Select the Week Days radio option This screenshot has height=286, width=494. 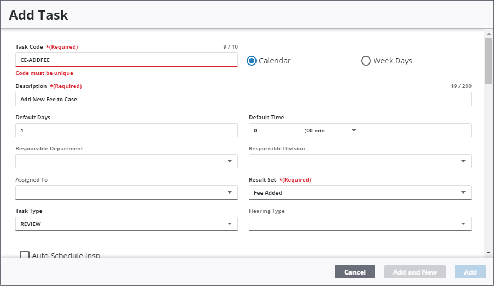pos(366,61)
